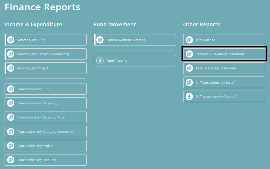Click the report icon on Asset & Liability Statement
The image size is (270, 169).
click(x=189, y=68)
